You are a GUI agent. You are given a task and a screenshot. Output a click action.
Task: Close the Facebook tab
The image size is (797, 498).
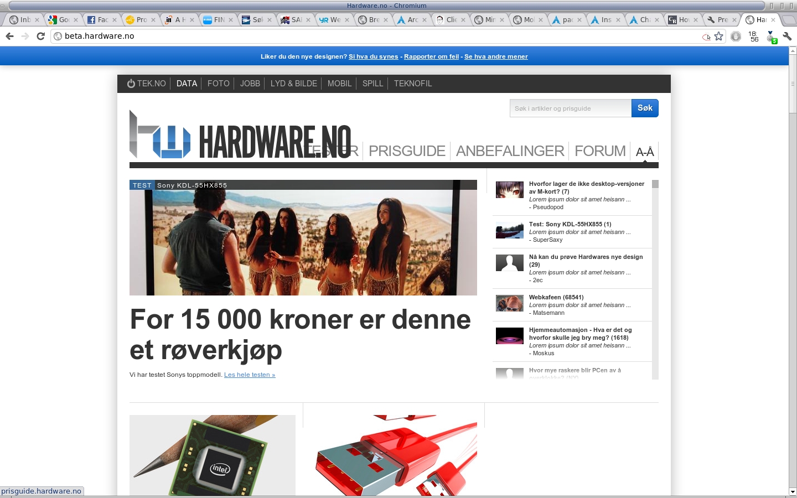(x=115, y=20)
